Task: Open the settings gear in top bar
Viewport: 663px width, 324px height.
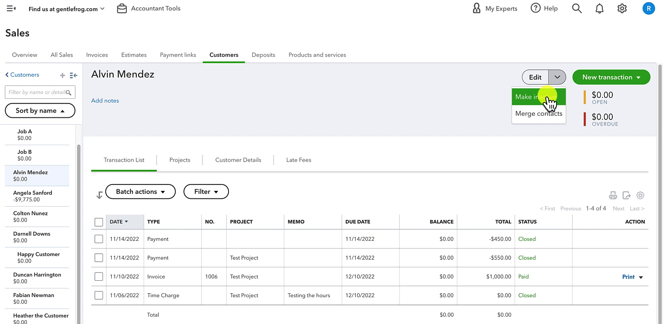Action: point(622,8)
